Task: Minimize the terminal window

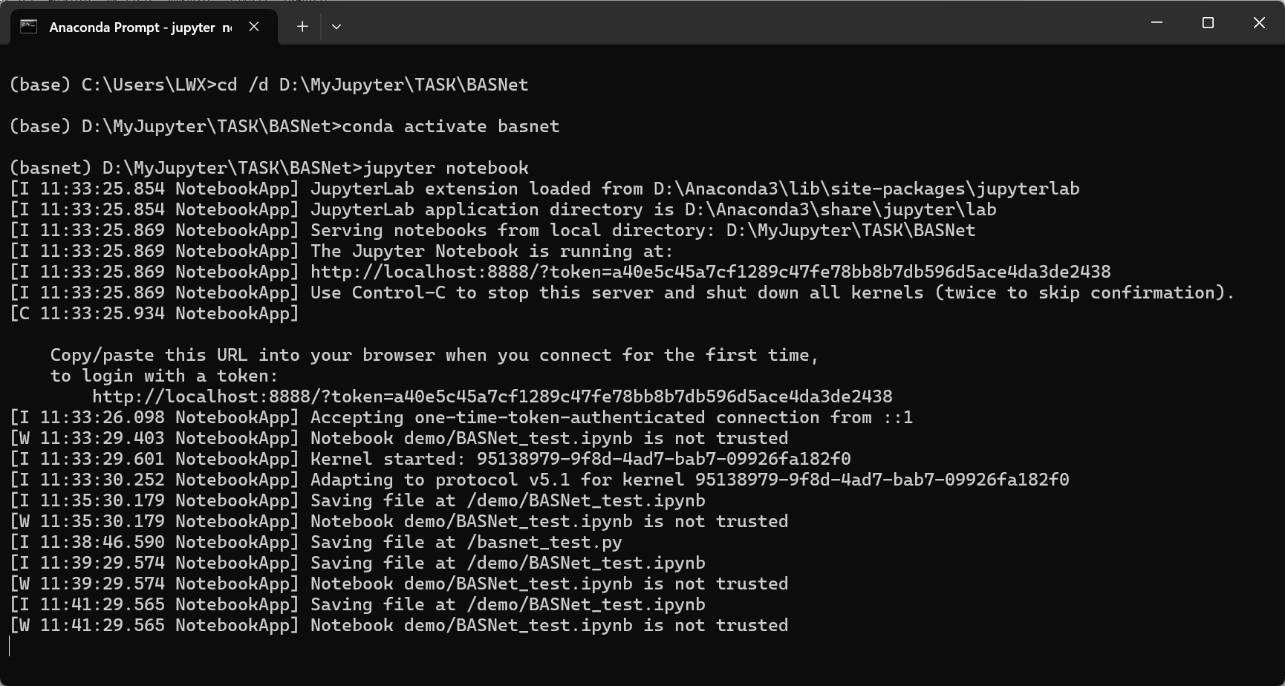Action: [x=1156, y=23]
